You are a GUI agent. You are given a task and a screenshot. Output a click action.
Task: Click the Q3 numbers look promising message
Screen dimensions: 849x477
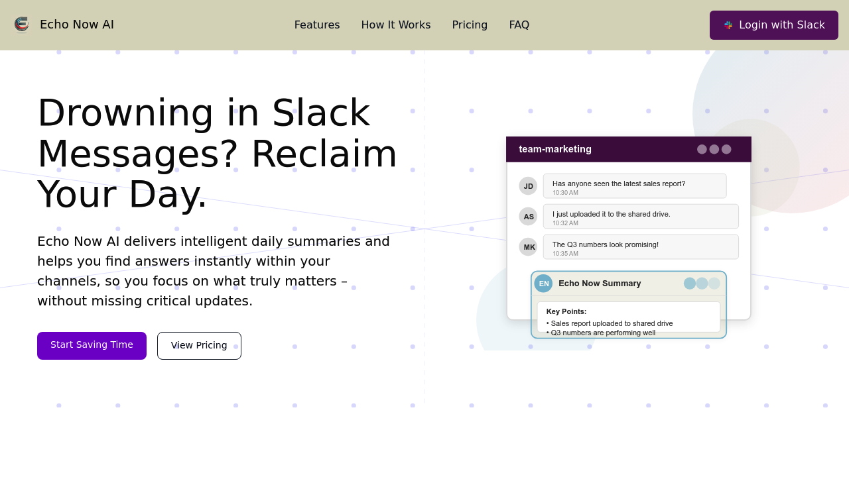click(640, 247)
